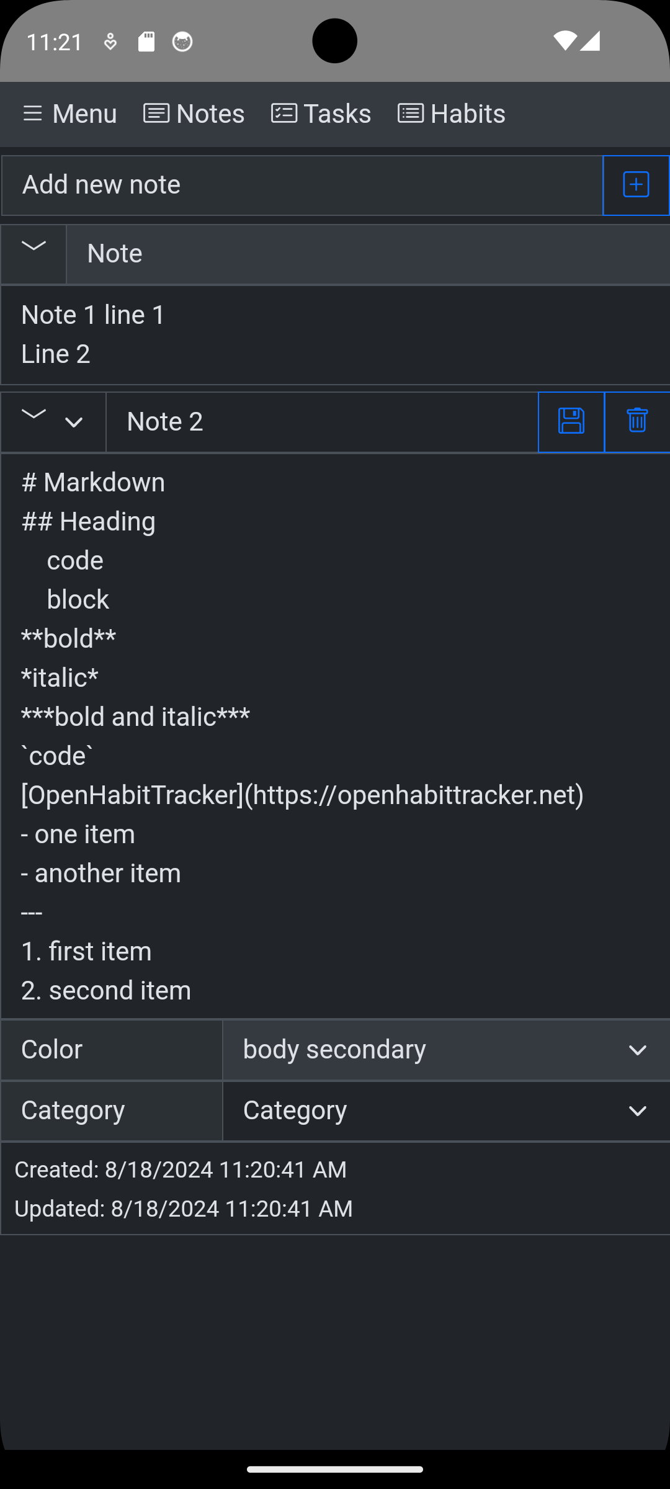Open the hamburger Menu
Screen dimensions: 670x1489
click(69, 114)
